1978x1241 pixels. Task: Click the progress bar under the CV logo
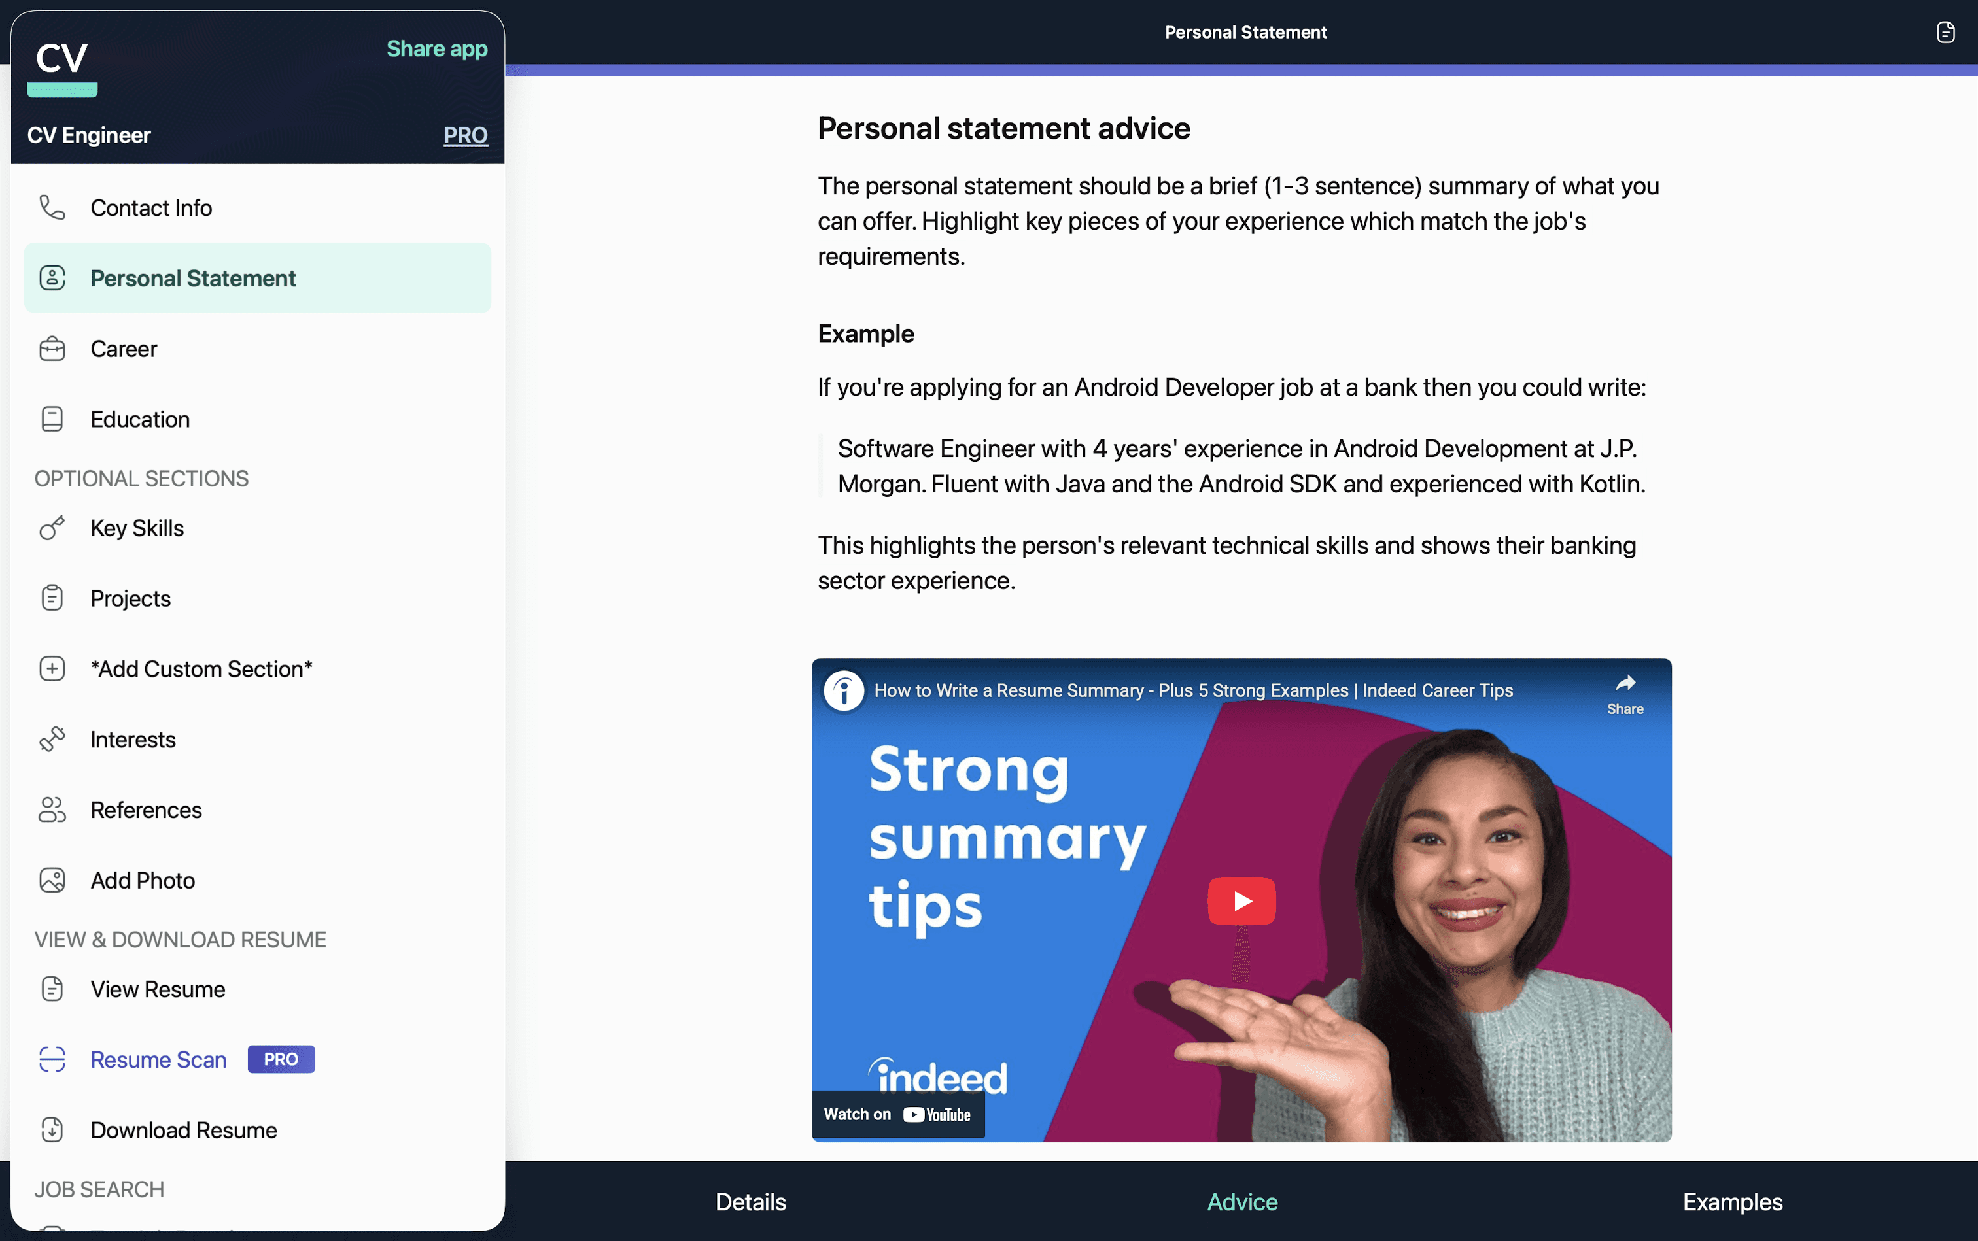[61, 90]
